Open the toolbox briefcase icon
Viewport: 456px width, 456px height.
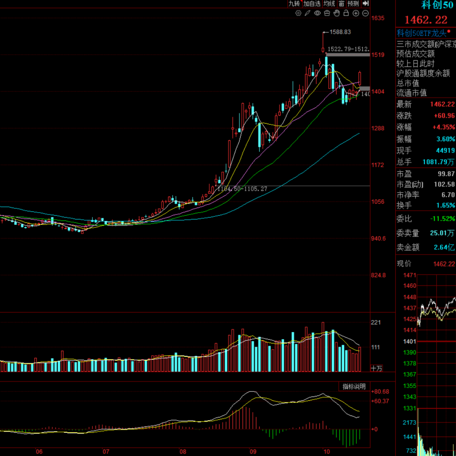point(327,13)
